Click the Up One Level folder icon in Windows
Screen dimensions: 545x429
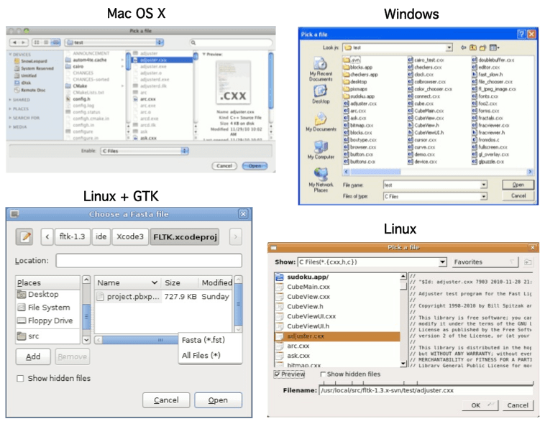click(473, 47)
